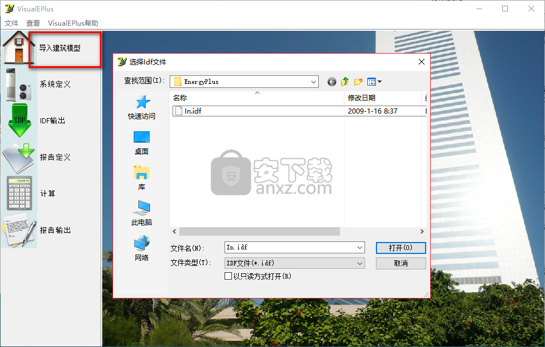Image resolution: width=545 pixels, height=347 pixels.
Task: Click 导入建筑模型 label in sidebar
Action: (60, 49)
